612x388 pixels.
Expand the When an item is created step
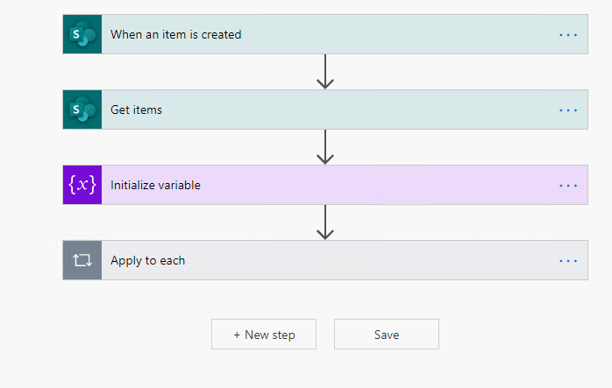[x=175, y=35]
